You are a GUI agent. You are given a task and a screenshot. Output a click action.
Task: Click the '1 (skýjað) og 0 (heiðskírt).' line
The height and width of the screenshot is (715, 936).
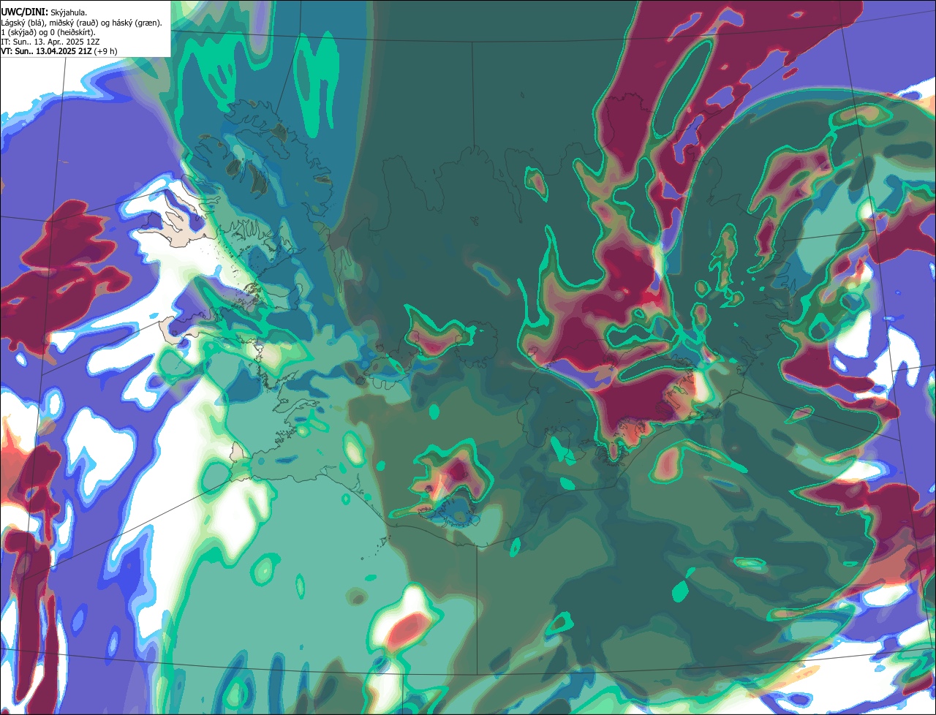(x=48, y=32)
